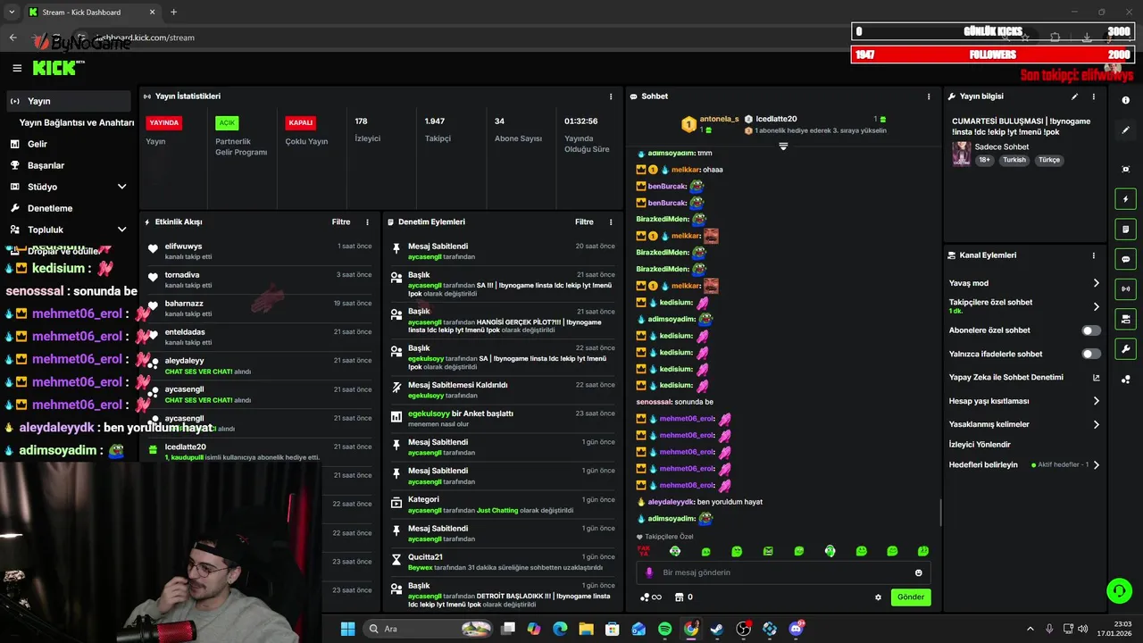Toggle the chat bubble widget in right sidebar
This screenshot has width=1143, height=643.
pos(1126,259)
